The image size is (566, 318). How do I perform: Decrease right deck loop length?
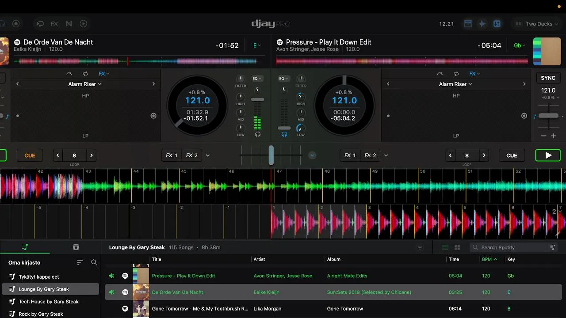coord(451,155)
